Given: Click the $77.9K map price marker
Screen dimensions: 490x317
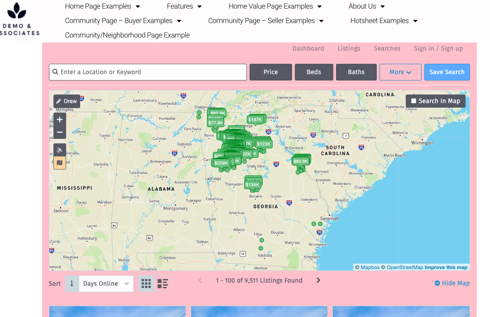Looking at the screenshot, I should (216, 123).
